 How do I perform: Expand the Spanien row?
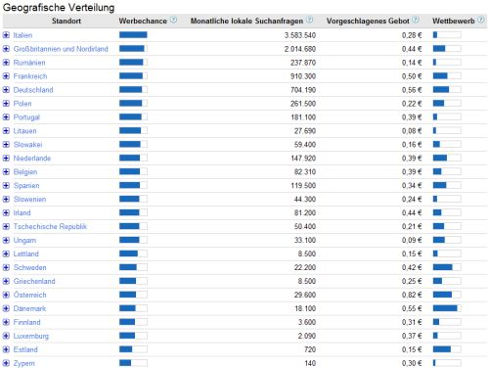click(x=6, y=186)
